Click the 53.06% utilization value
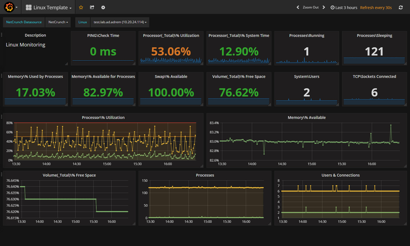Image resolution: width=410 pixels, height=246 pixels. [x=171, y=51]
